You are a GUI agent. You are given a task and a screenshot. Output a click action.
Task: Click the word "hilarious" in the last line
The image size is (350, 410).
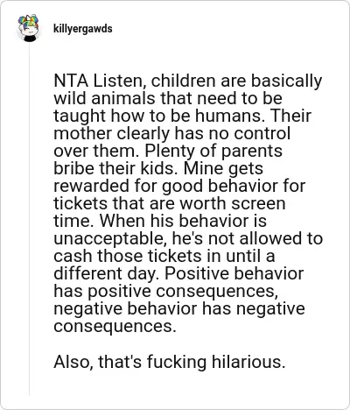(x=247, y=362)
